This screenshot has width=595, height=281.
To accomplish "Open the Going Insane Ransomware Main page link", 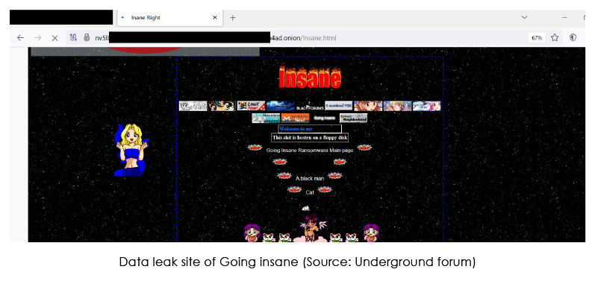I will [x=310, y=151].
